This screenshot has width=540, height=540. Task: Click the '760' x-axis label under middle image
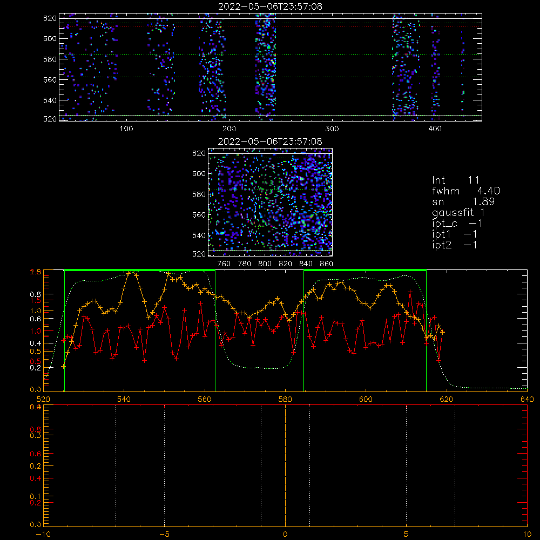coord(224,264)
